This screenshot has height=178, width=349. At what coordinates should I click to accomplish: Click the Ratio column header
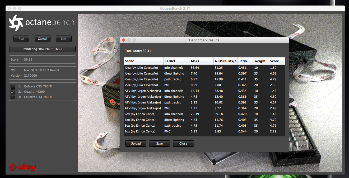click(245, 61)
